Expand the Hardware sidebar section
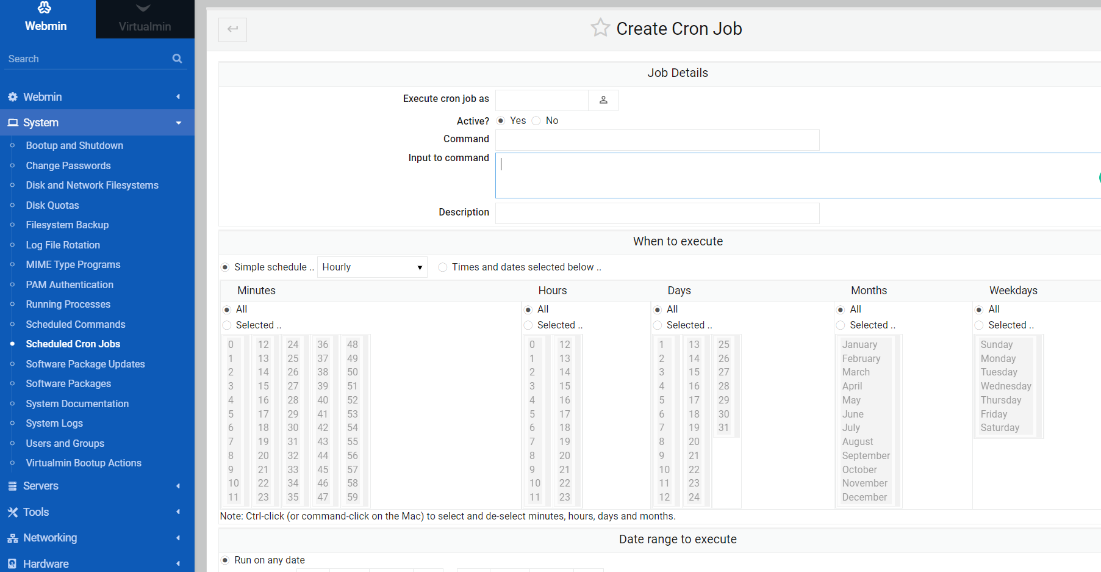This screenshot has height=572, width=1101. 178,563
